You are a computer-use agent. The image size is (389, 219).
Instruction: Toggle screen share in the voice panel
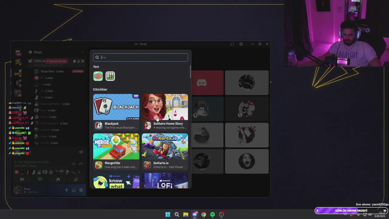click(40, 179)
